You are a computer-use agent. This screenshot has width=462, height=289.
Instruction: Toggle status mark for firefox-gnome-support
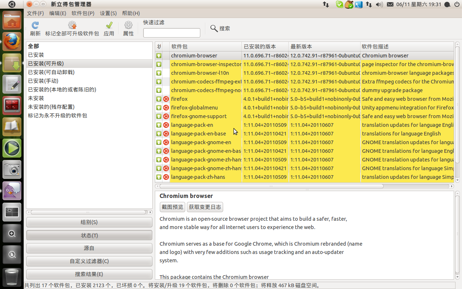coord(158,116)
